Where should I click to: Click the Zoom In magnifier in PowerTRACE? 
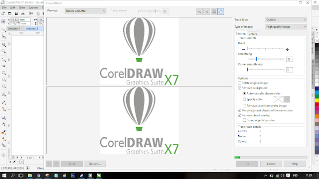point(199,11)
